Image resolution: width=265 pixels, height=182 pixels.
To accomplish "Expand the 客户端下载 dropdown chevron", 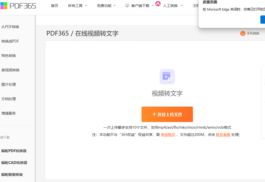I will coord(153,6).
